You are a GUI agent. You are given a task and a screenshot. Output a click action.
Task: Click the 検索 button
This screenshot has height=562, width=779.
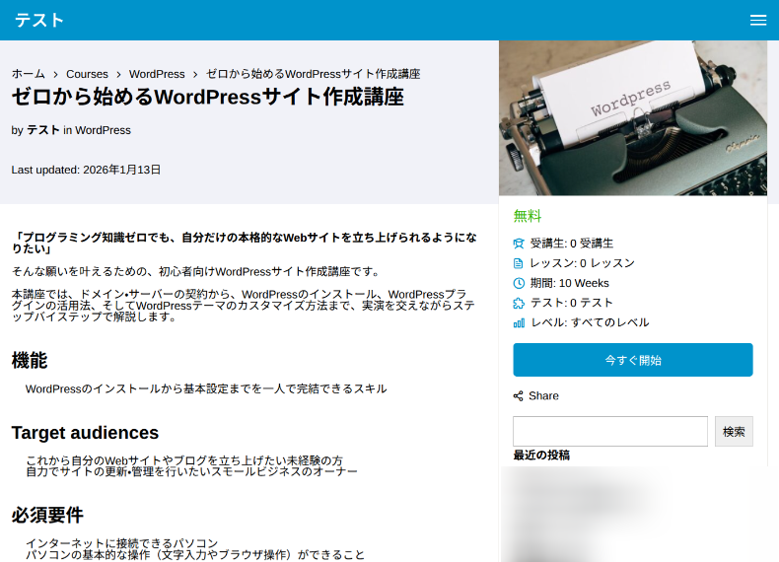[734, 431]
